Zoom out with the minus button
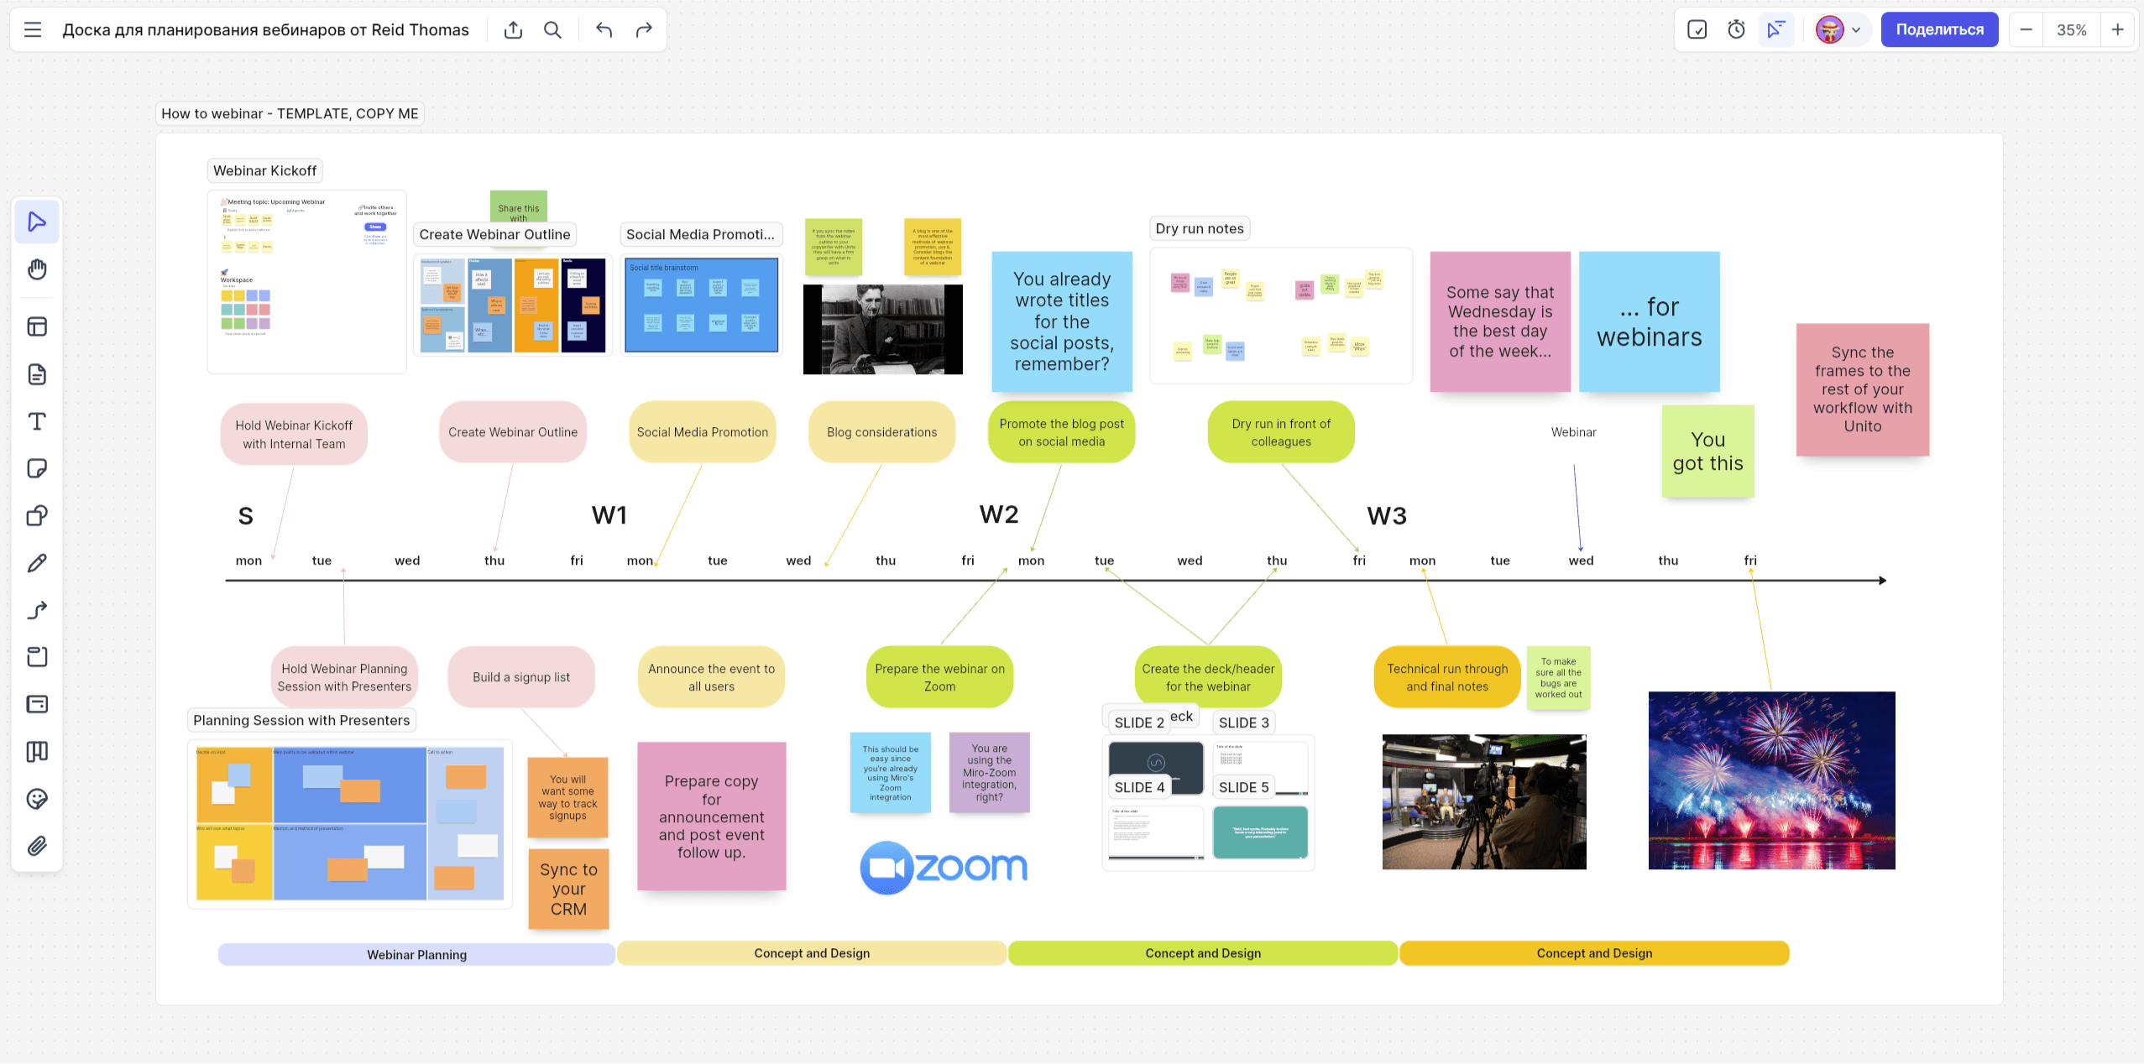 pyautogui.click(x=2026, y=30)
